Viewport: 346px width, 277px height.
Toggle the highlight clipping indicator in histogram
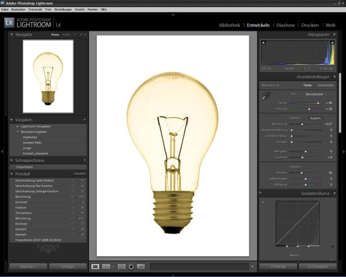pyautogui.click(x=333, y=43)
